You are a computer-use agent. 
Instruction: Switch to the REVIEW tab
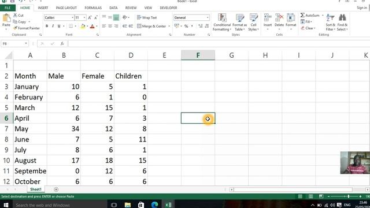131,8
